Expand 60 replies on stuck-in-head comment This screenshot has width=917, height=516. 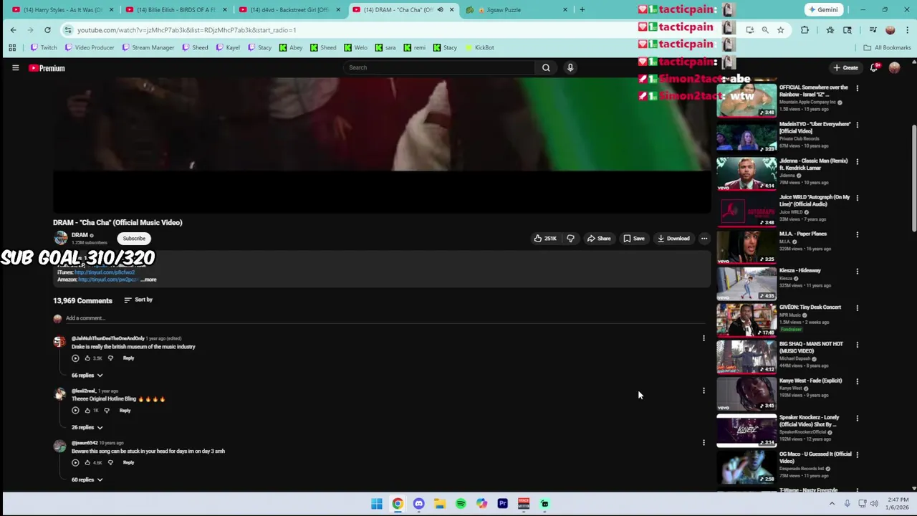(x=87, y=480)
